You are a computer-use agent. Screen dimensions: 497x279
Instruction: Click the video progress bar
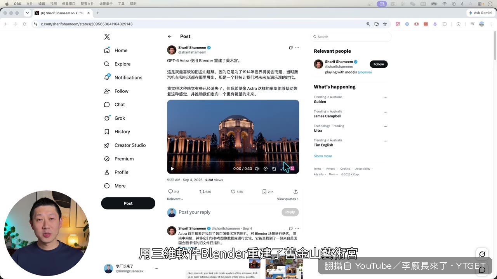(x=233, y=162)
